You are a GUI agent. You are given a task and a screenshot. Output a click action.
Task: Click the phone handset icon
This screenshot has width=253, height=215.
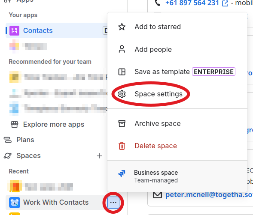(x=158, y=3)
